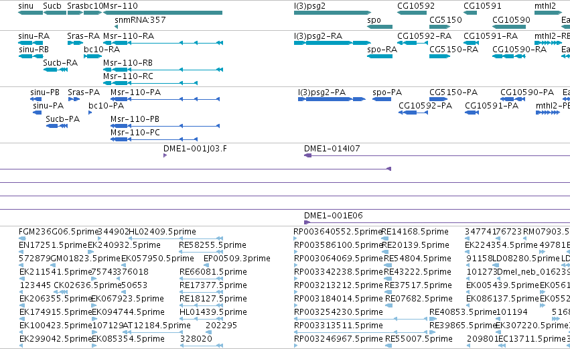Click the sinu-PB protein label
This screenshot has height=349, width=570.
point(45,92)
